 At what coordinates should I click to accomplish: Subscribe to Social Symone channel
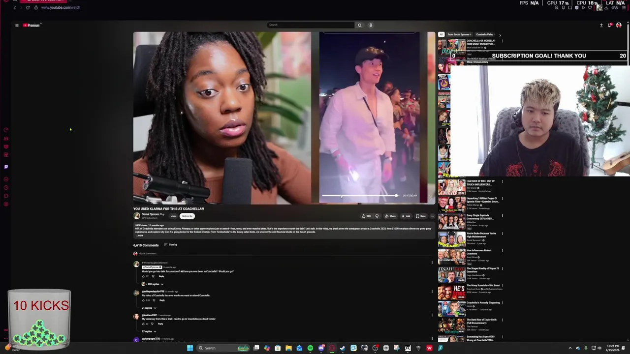187,216
